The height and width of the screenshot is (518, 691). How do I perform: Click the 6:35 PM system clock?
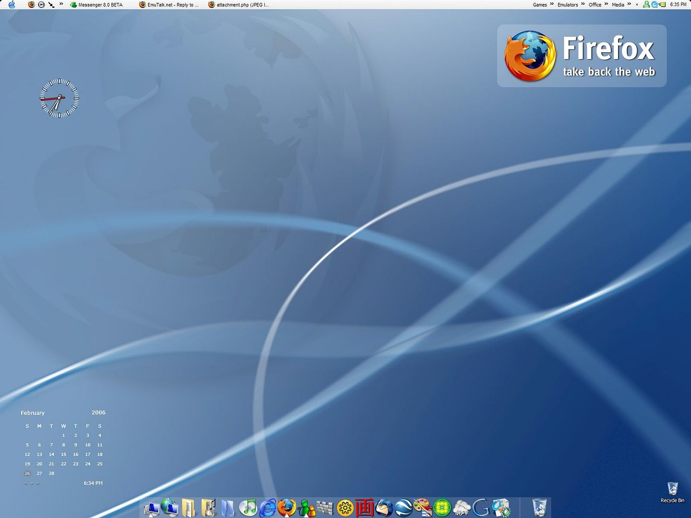678,4
